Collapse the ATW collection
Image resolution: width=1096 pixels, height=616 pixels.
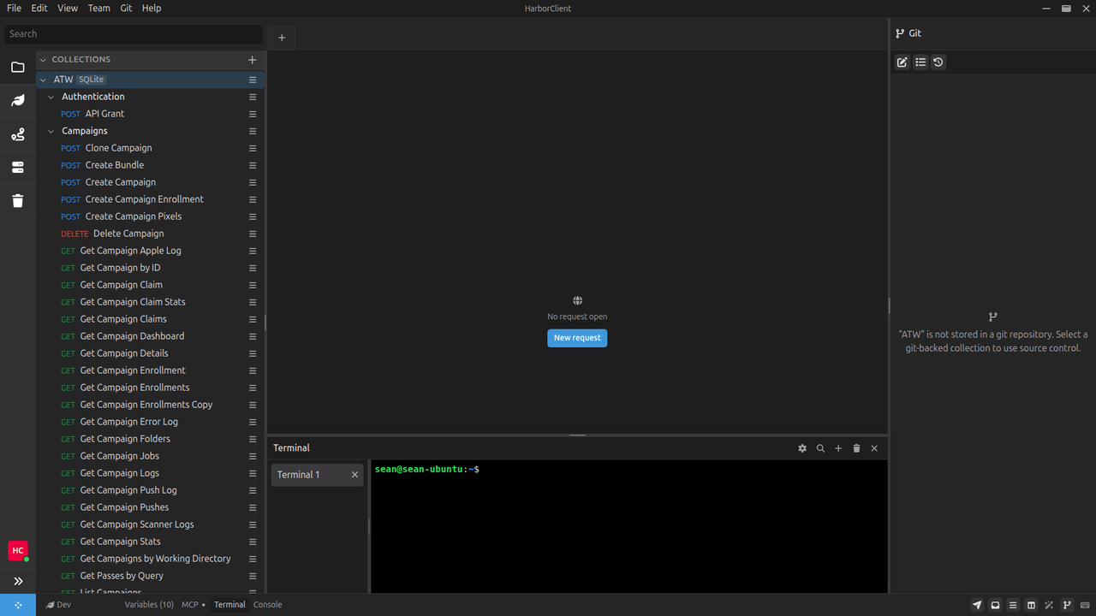43,80
